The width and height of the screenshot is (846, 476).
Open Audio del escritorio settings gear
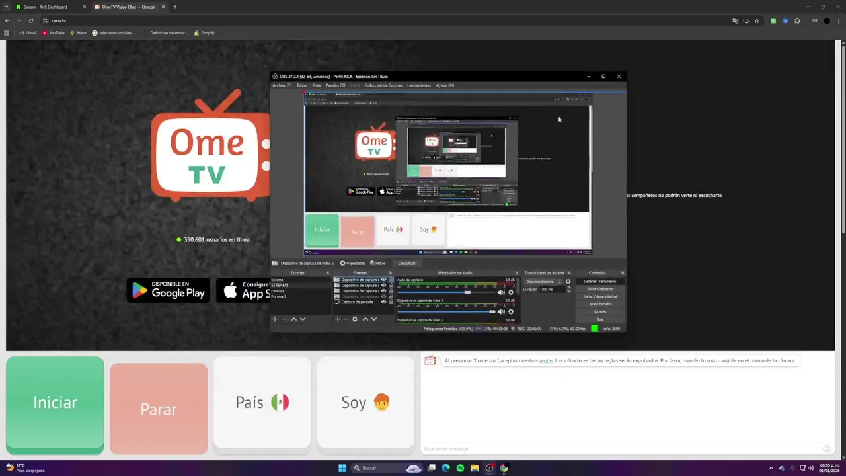[510, 292]
